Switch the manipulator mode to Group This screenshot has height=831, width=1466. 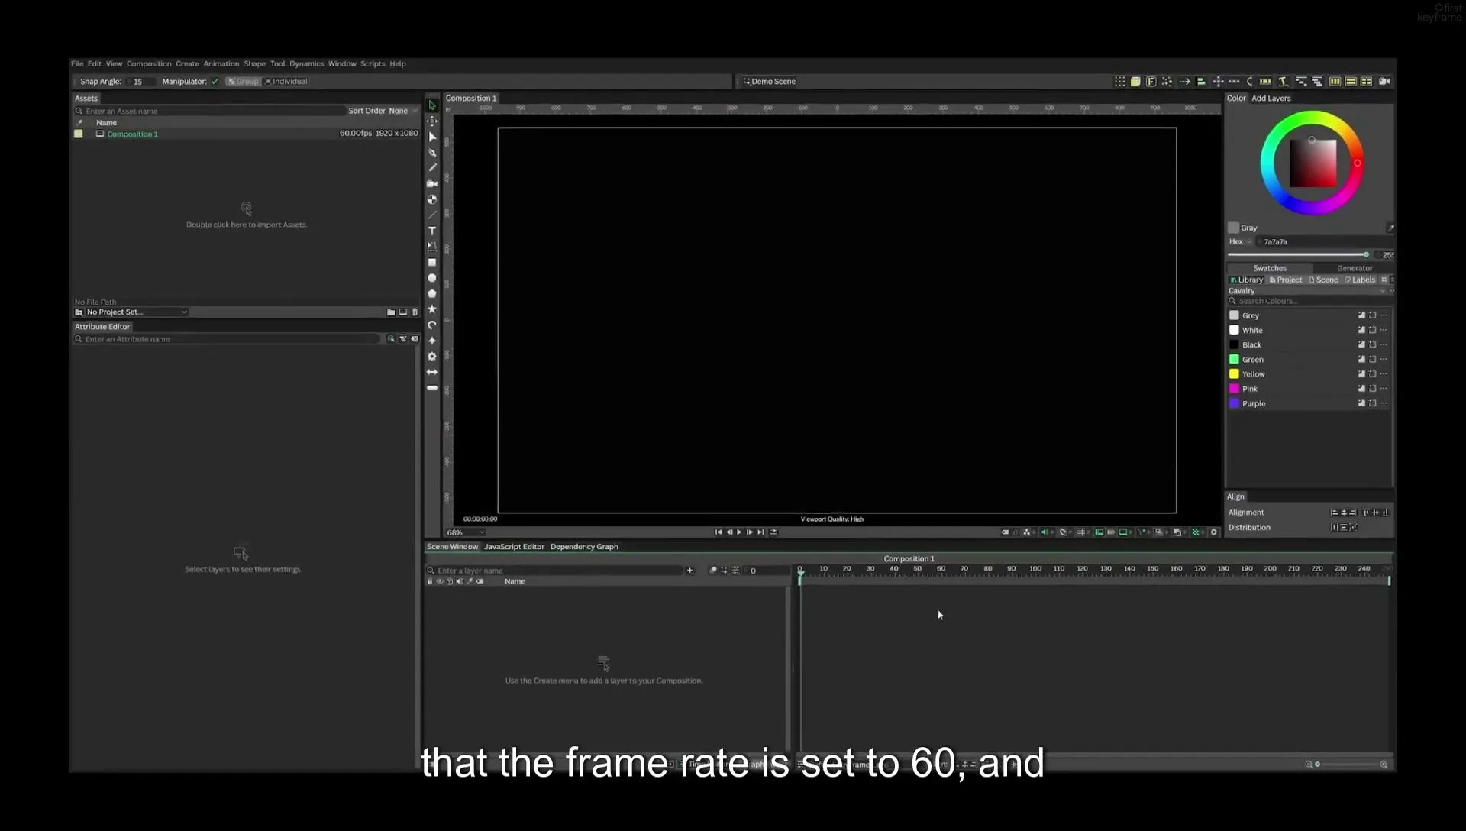244,82
